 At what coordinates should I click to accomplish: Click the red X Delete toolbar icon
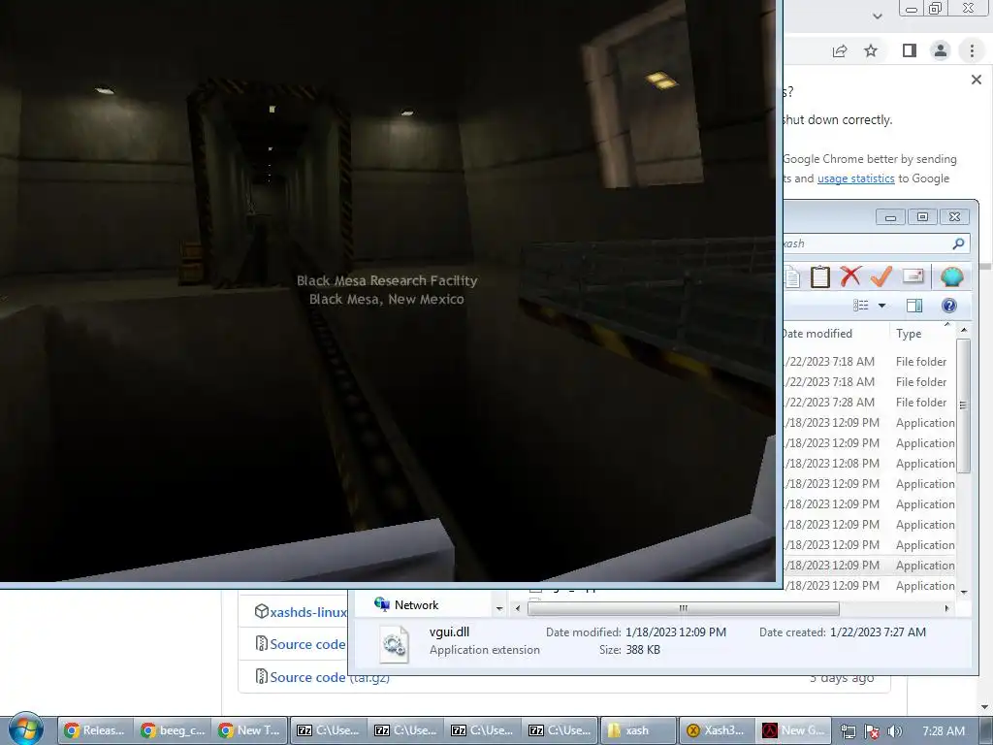(x=850, y=276)
